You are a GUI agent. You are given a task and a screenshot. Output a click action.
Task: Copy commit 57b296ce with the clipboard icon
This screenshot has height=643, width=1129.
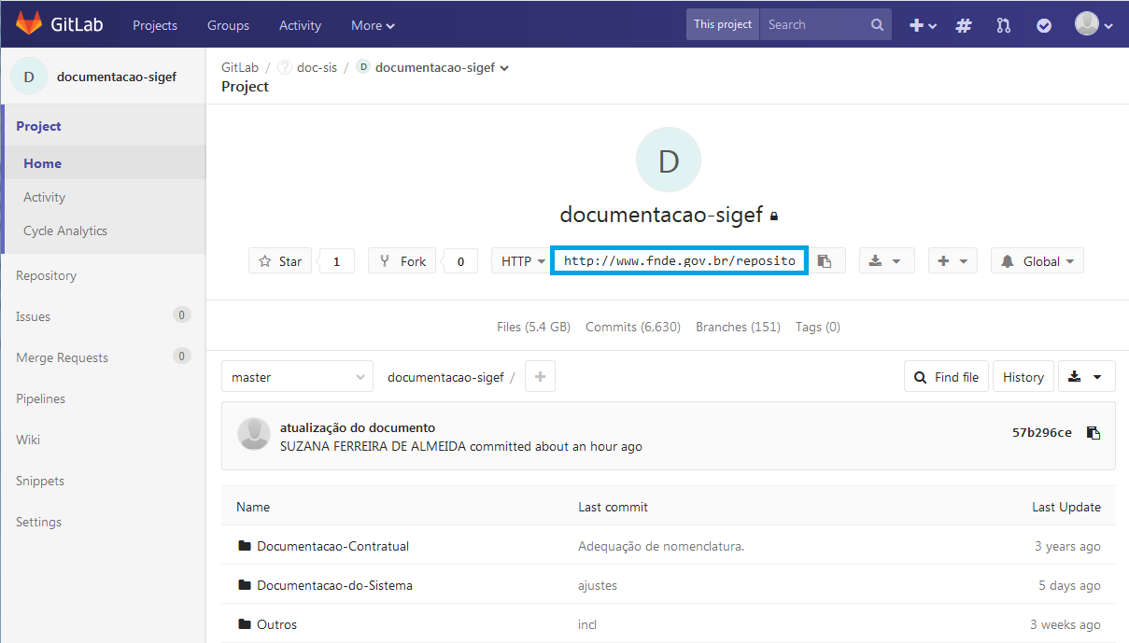point(1093,432)
